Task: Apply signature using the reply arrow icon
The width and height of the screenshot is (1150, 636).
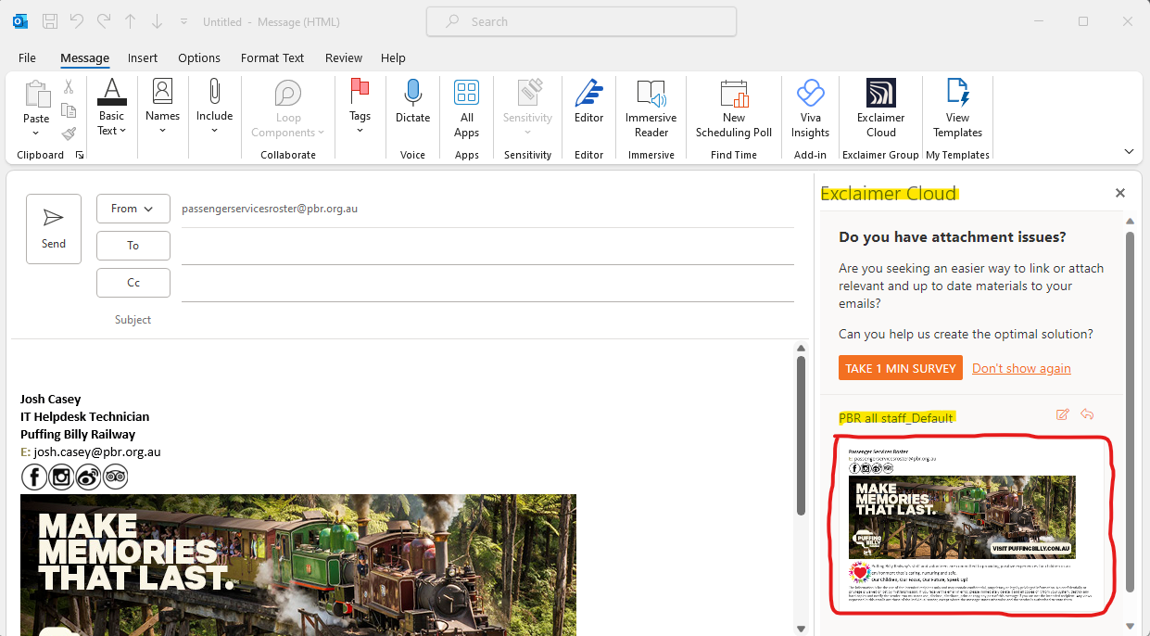Action: coord(1087,414)
